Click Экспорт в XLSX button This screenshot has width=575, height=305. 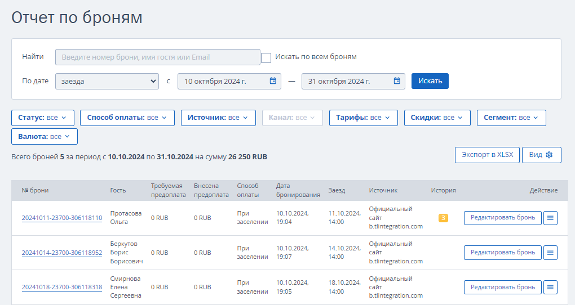[x=487, y=155]
